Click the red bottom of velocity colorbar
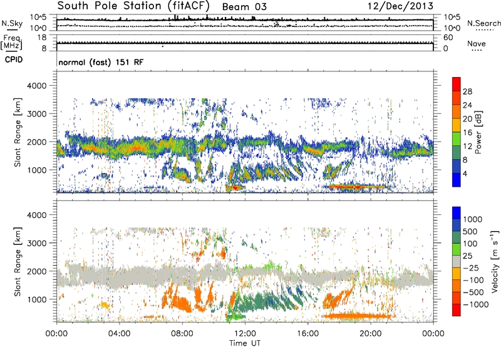The width and height of the screenshot is (501, 347). 457,310
